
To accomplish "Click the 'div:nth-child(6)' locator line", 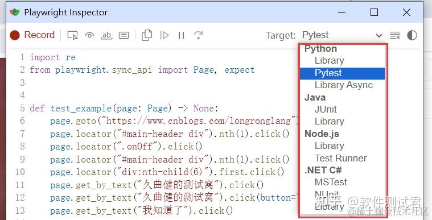I will 167,172.
